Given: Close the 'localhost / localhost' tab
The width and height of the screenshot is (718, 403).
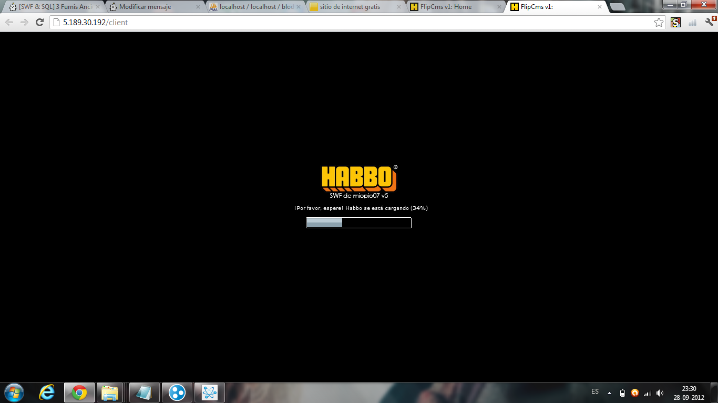Looking at the screenshot, I should (x=299, y=7).
